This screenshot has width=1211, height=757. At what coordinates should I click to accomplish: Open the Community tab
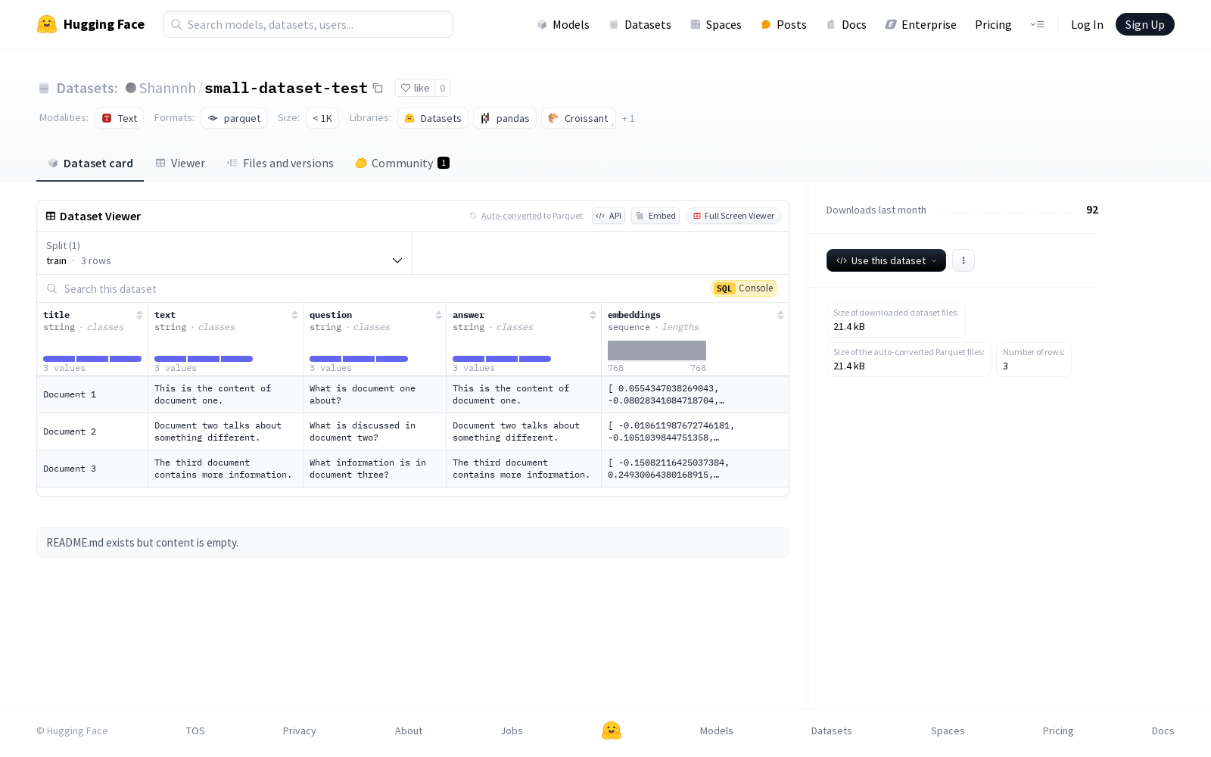[402, 164]
